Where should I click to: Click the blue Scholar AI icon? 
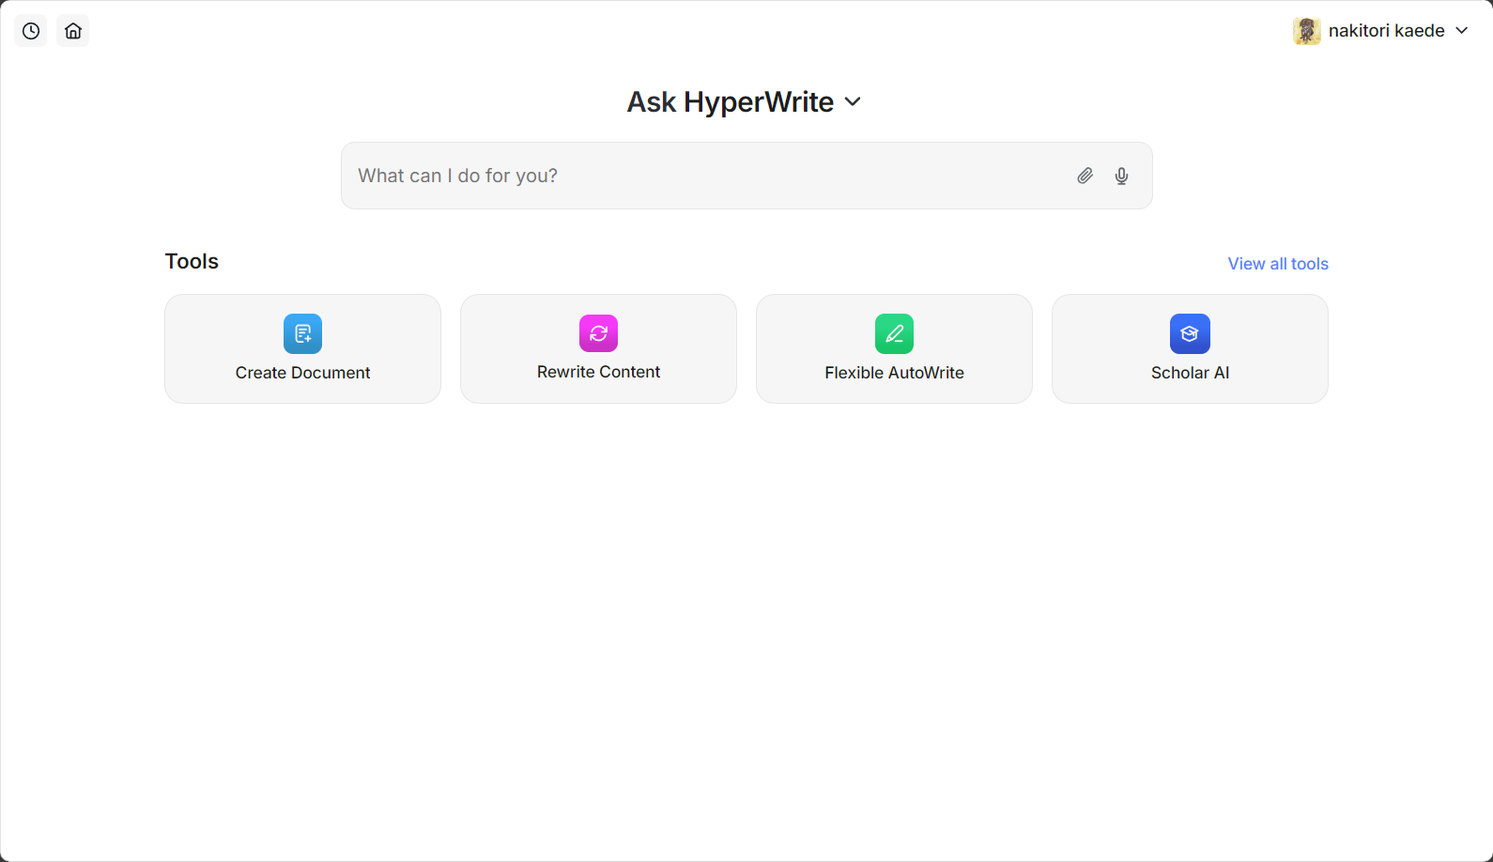pyautogui.click(x=1190, y=333)
